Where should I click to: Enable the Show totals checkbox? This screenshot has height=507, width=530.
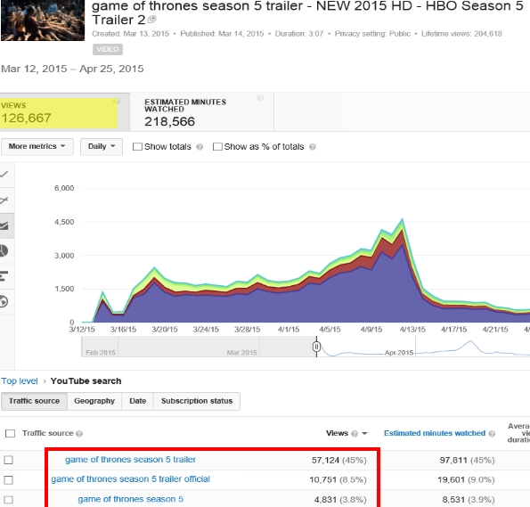coord(137,146)
